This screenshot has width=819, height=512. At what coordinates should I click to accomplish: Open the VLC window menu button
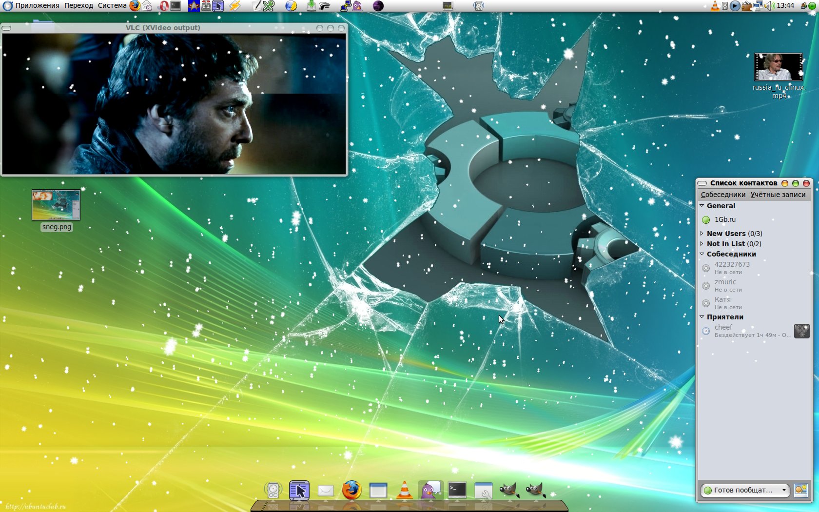click(x=6, y=28)
